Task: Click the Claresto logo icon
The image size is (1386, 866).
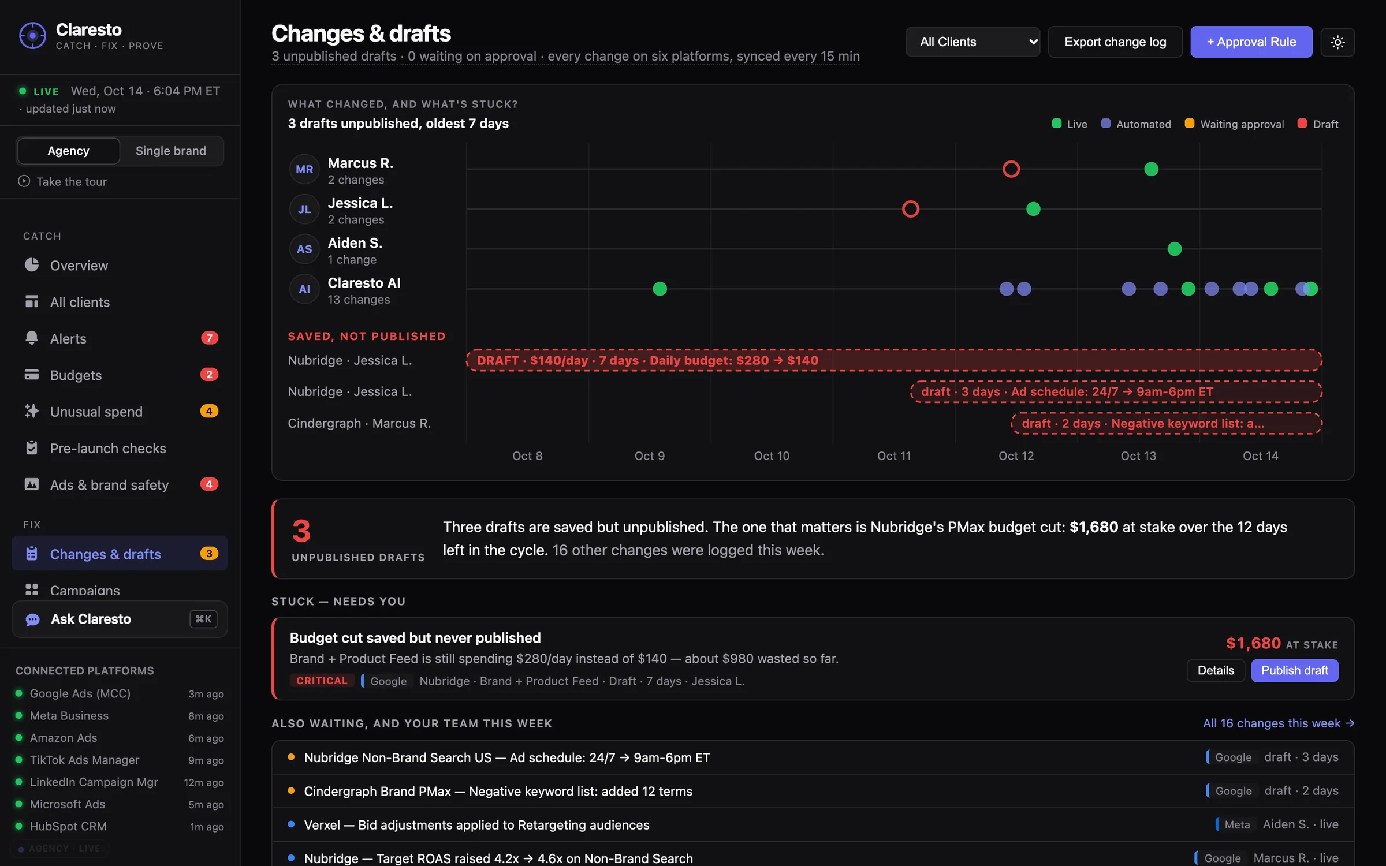Action: (32, 36)
